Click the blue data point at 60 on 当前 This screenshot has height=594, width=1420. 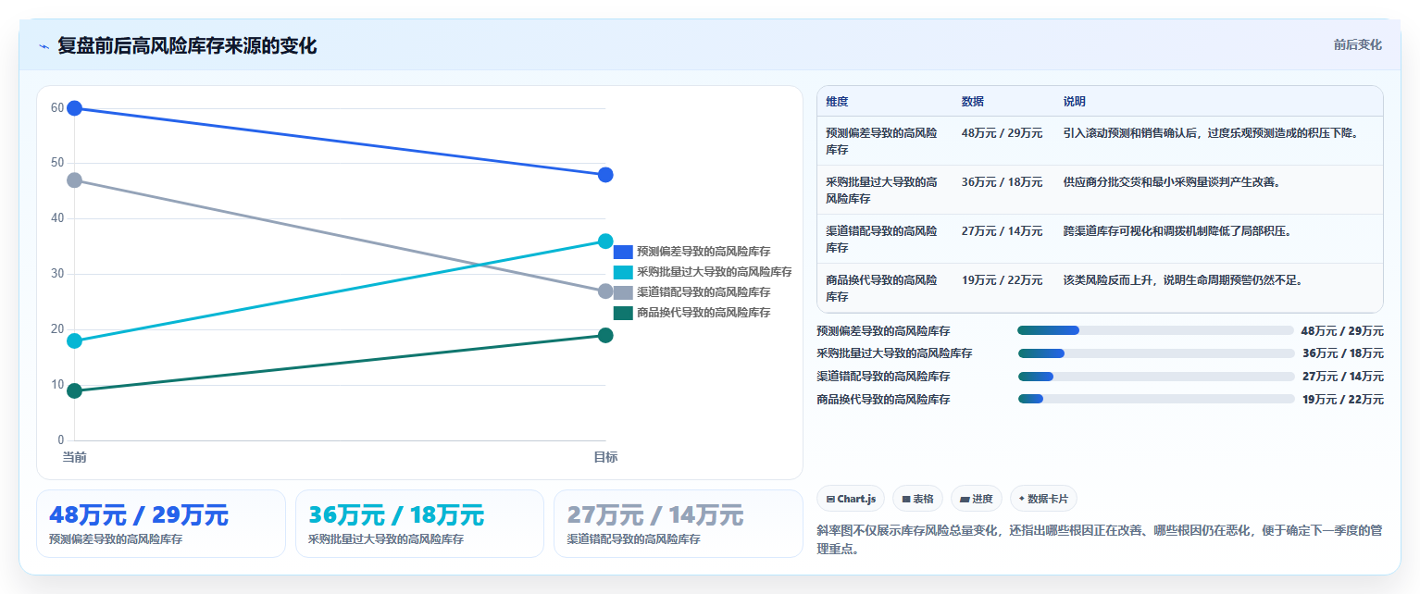point(74,108)
